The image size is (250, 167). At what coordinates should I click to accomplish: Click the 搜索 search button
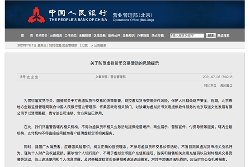[211, 36]
